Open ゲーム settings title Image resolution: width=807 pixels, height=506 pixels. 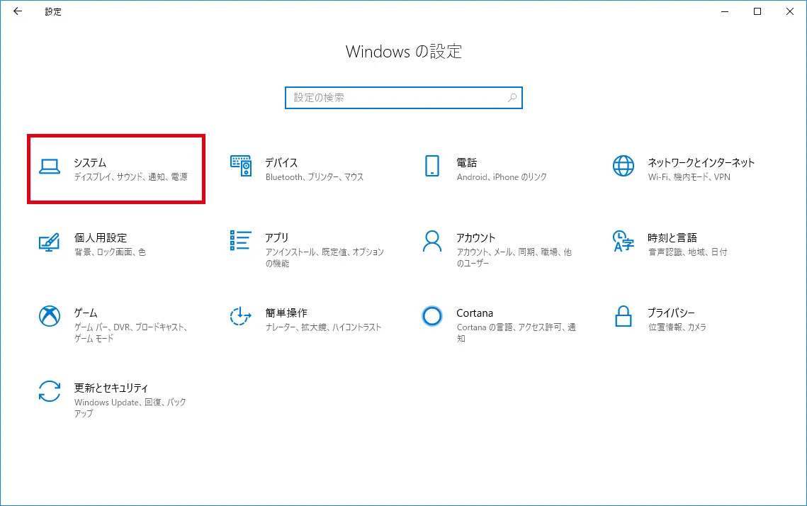[x=86, y=313]
